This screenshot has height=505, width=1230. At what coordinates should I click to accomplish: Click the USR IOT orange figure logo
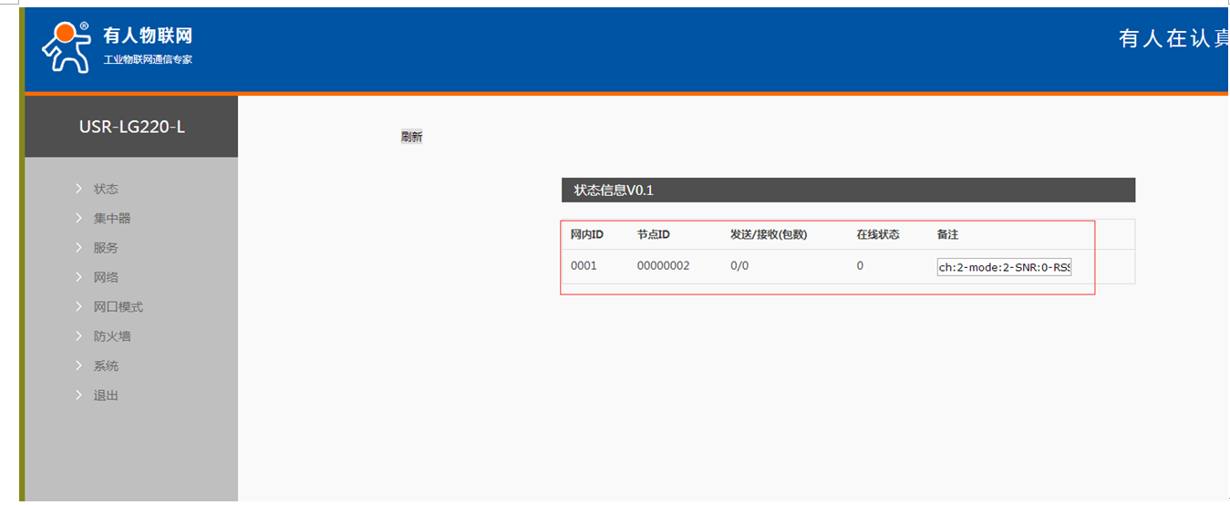tap(66, 47)
